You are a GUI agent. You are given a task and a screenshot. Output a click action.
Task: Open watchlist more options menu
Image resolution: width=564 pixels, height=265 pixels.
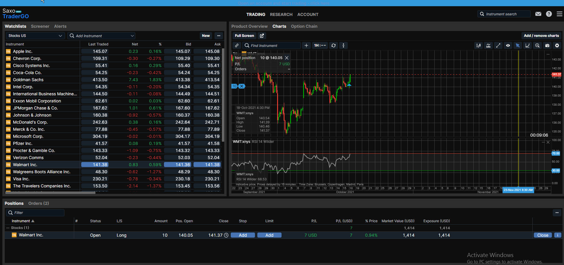(x=219, y=36)
